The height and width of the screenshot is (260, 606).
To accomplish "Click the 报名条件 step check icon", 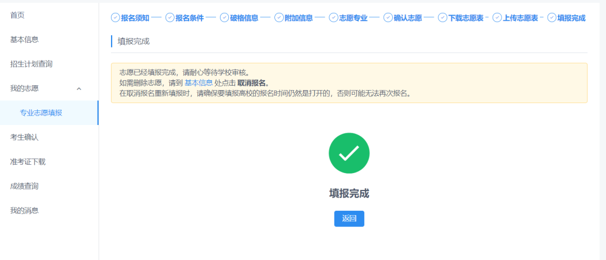I will (169, 18).
